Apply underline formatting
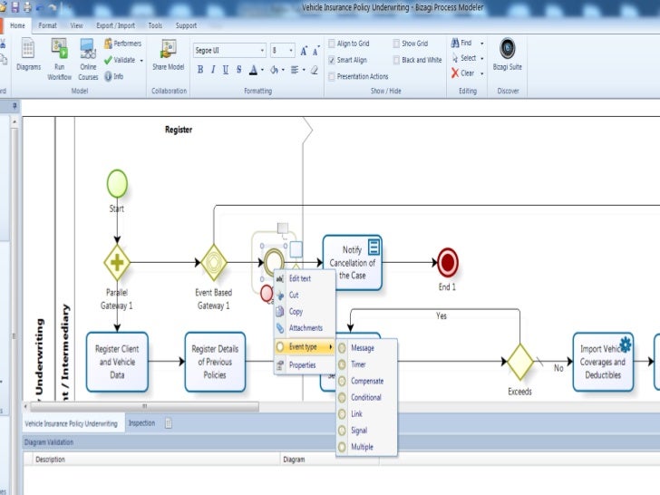 (x=226, y=70)
